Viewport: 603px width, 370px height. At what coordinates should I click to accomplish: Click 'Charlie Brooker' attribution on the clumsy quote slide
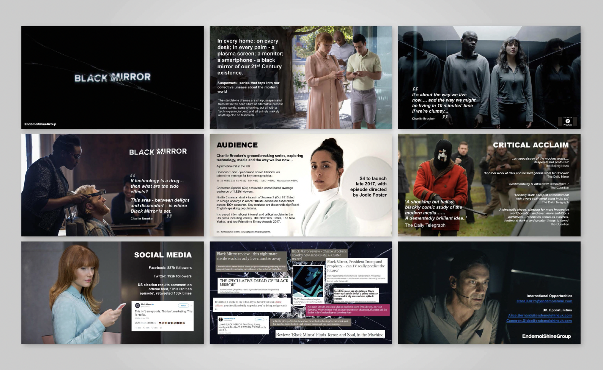click(x=423, y=119)
